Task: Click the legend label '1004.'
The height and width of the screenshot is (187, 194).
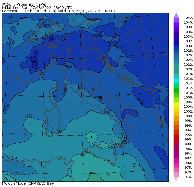Action: (188, 107)
